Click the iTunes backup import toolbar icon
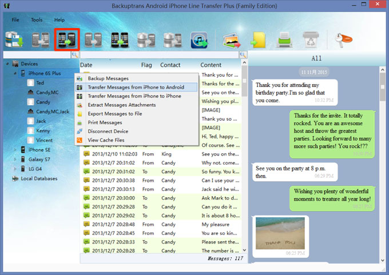Viewport: 389px width, 275px height. tap(199, 39)
